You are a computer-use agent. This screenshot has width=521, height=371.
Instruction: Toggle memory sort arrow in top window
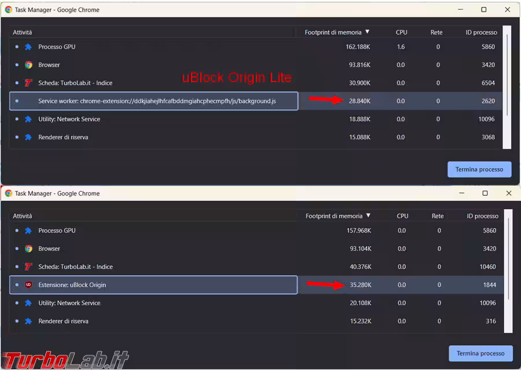[x=367, y=32]
